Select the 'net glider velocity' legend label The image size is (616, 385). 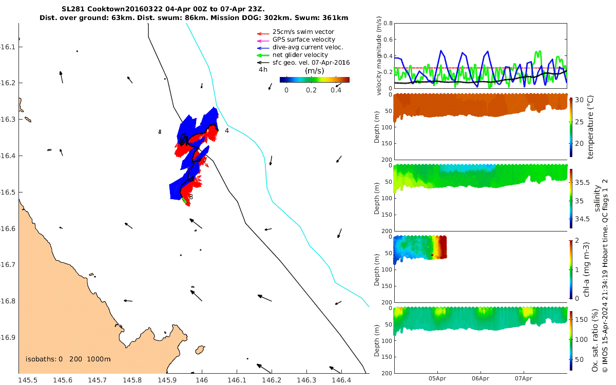coord(300,55)
